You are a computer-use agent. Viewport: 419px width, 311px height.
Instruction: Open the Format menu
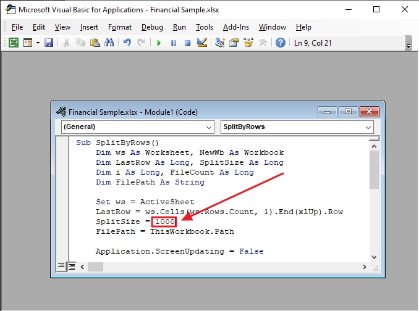click(120, 27)
